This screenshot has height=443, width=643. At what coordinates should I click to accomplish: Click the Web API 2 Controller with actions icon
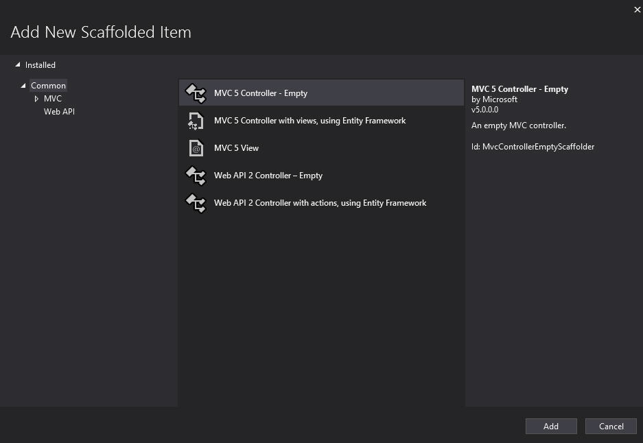[196, 203]
